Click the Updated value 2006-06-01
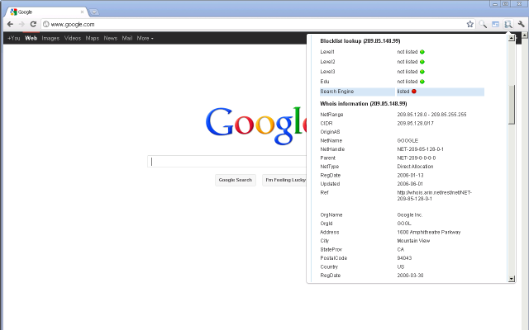This screenshot has width=529, height=330. click(410, 184)
